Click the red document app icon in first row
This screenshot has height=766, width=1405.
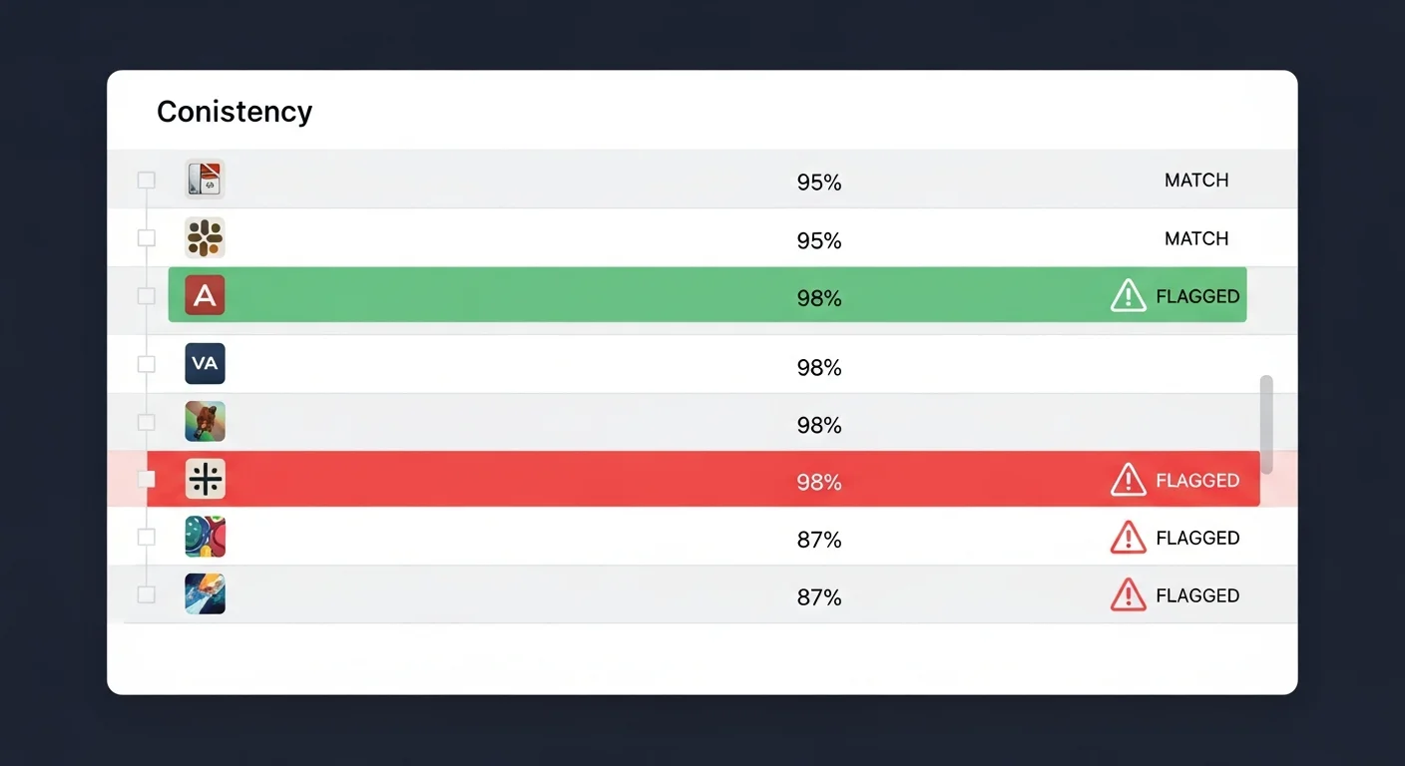click(205, 180)
